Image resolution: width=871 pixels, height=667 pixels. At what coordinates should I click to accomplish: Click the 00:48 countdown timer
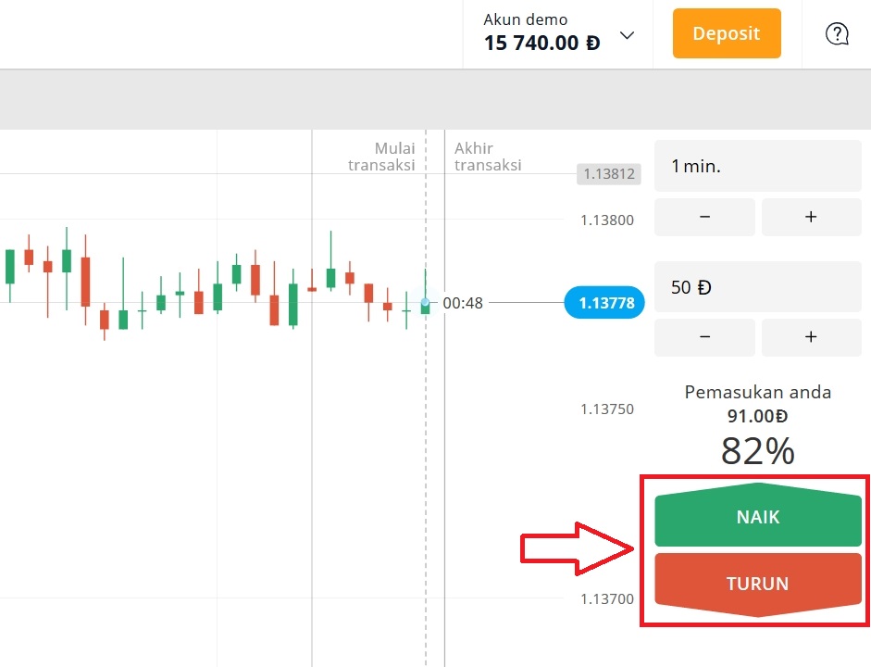[x=462, y=303]
